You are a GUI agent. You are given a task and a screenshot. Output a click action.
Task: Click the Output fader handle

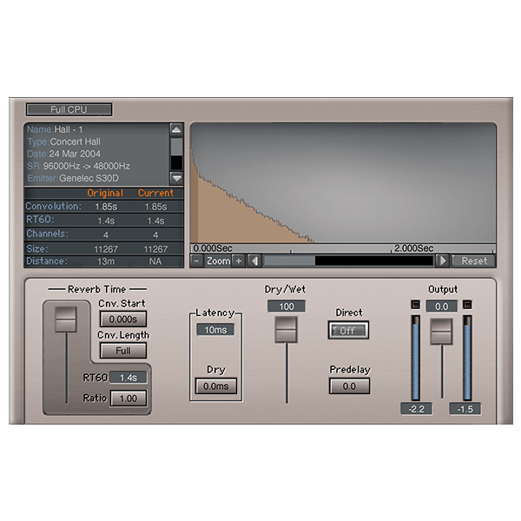[442, 332]
